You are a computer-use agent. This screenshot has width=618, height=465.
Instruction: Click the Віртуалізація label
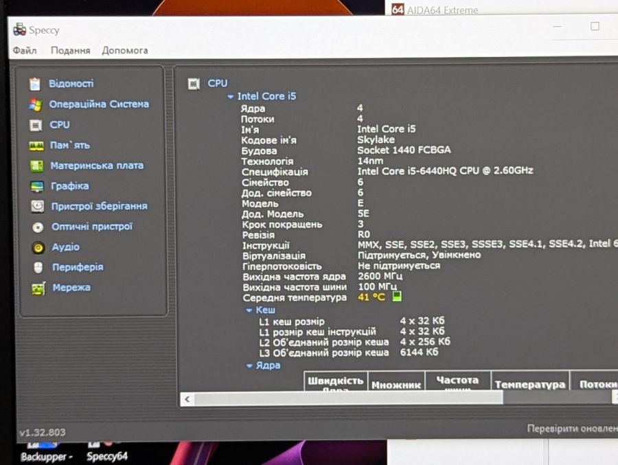coord(274,256)
